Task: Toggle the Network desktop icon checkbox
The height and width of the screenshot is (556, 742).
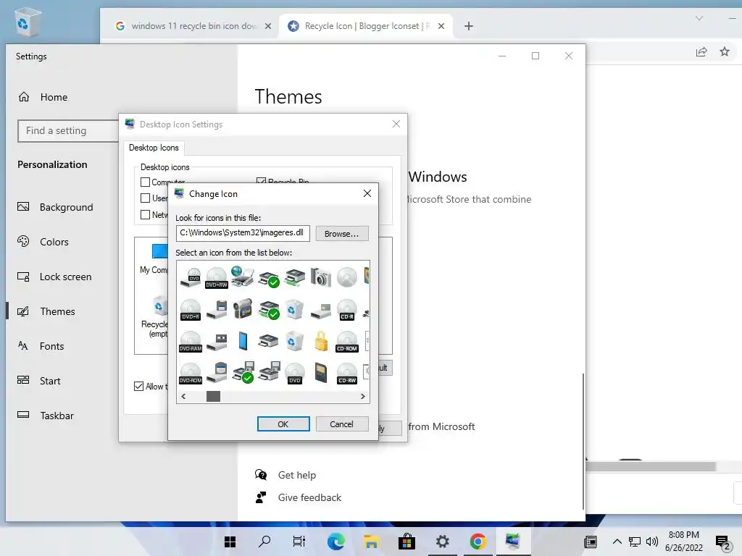Action: pyautogui.click(x=145, y=214)
